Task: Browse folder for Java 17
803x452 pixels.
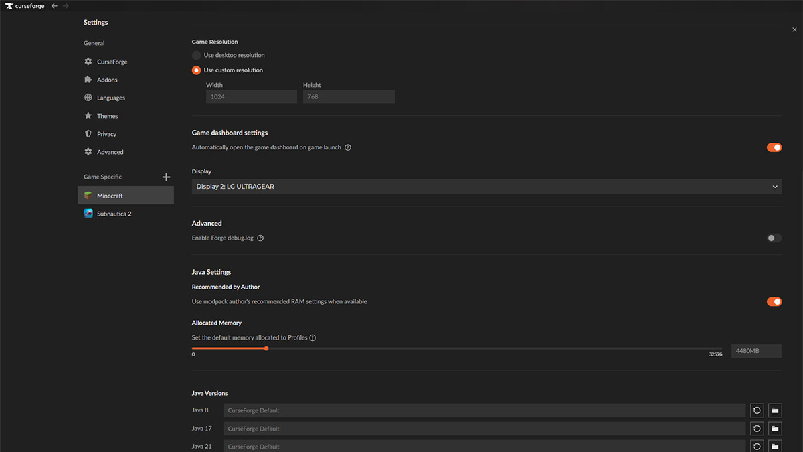Action: point(775,429)
